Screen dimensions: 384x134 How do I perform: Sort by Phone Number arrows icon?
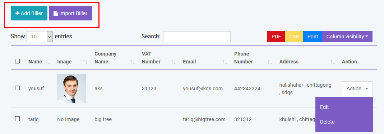click(x=270, y=62)
